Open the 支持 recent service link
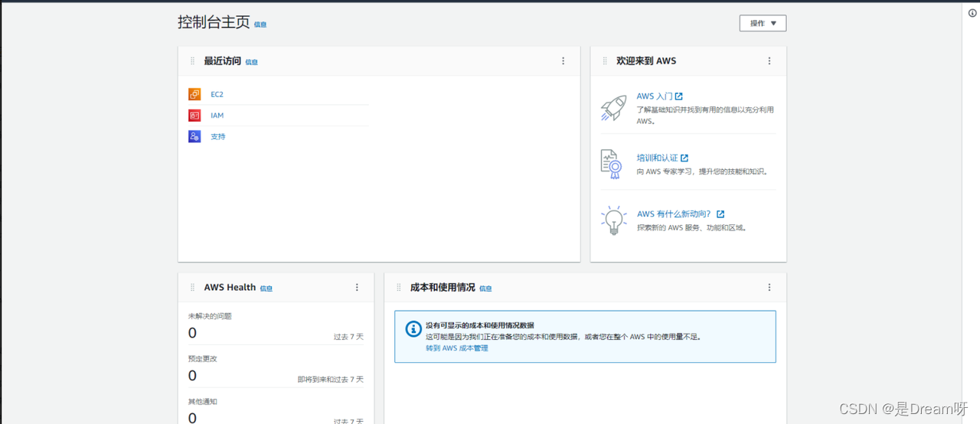This screenshot has height=424, width=980. pos(218,136)
